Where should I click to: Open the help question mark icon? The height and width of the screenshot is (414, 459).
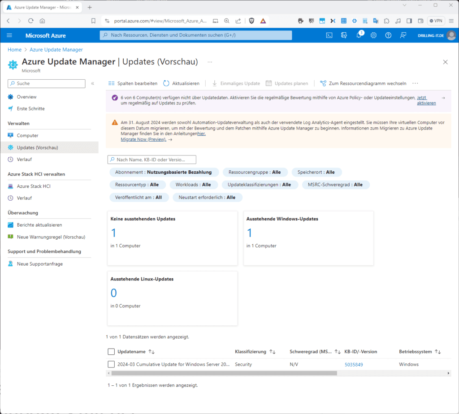[x=388, y=35]
